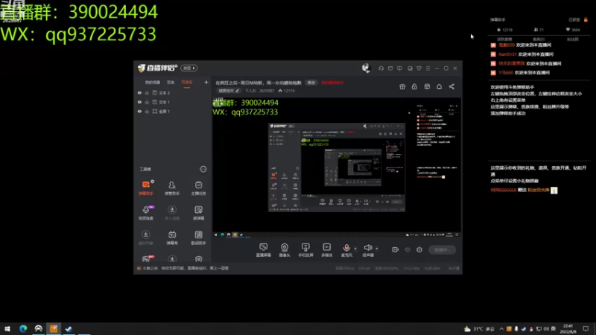Screen dimensions: 596x335
Task: Open the Windows Start menu
Action: click(x=7, y=328)
